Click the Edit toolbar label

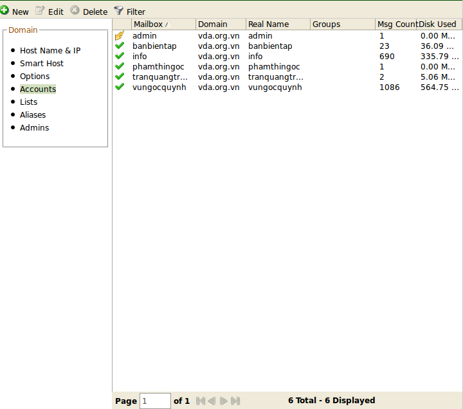[56, 12]
